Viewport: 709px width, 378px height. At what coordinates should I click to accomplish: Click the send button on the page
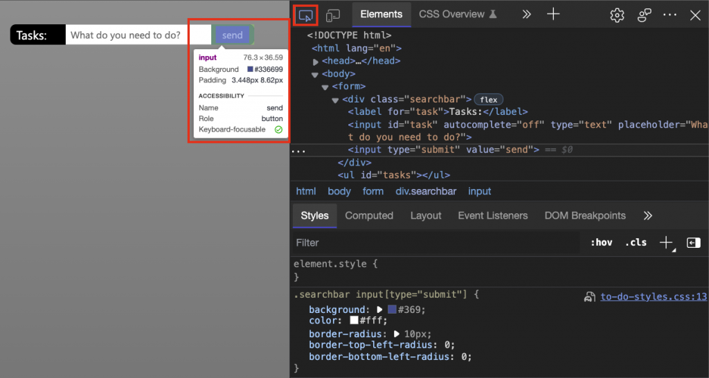pos(232,35)
